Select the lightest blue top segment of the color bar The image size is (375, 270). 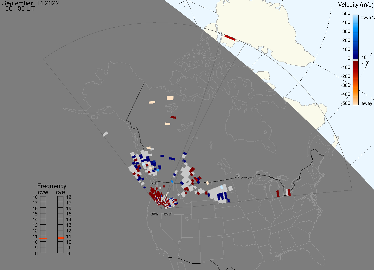point(356,19)
